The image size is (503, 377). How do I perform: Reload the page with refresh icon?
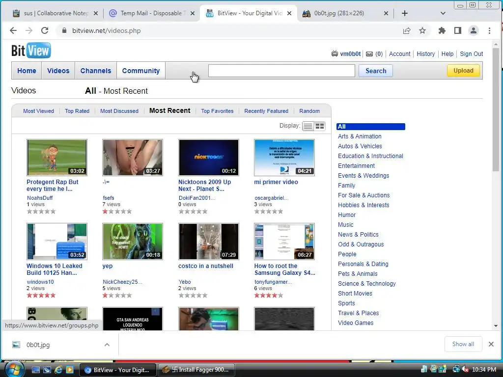point(45,30)
